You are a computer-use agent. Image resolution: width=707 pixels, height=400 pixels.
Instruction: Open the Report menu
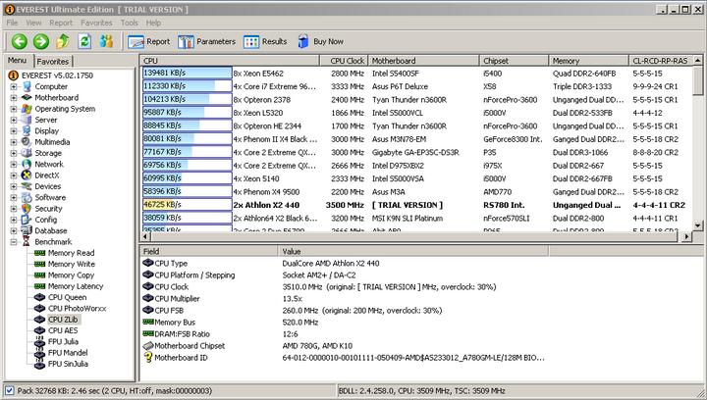(61, 23)
